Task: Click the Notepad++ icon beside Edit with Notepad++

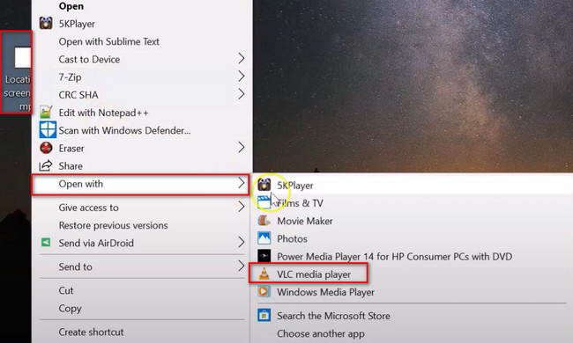Action: click(46, 113)
